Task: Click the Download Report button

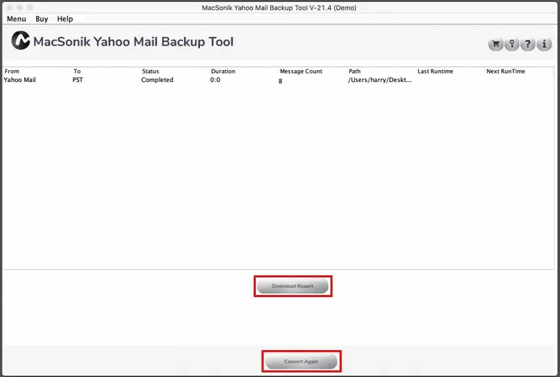Action: 292,286
